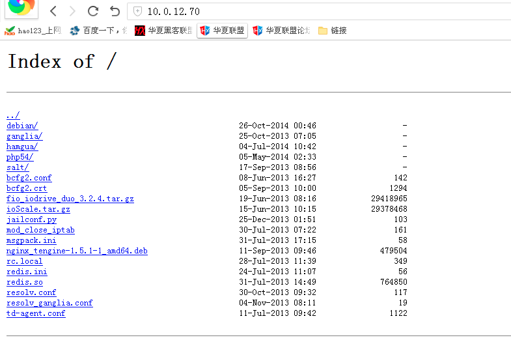The height and width of the screenshot is (340, 511).
Task: Open the php54/ directory
Action: coord(20,157)
